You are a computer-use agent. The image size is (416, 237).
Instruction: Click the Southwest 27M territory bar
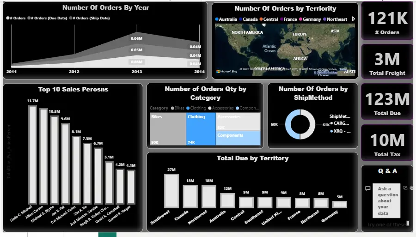coord(171,191)
